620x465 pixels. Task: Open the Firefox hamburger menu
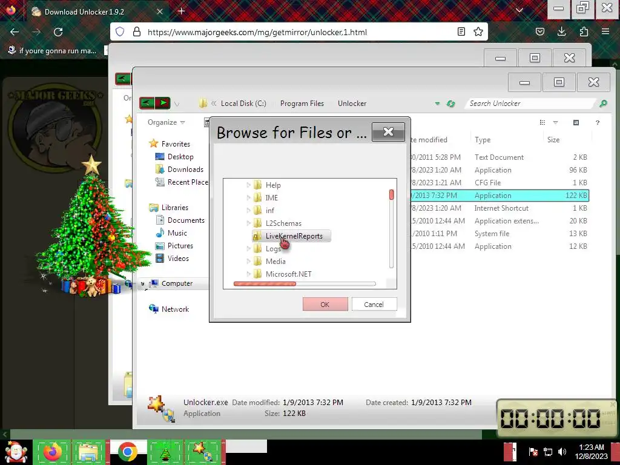(x=605, y=32)
